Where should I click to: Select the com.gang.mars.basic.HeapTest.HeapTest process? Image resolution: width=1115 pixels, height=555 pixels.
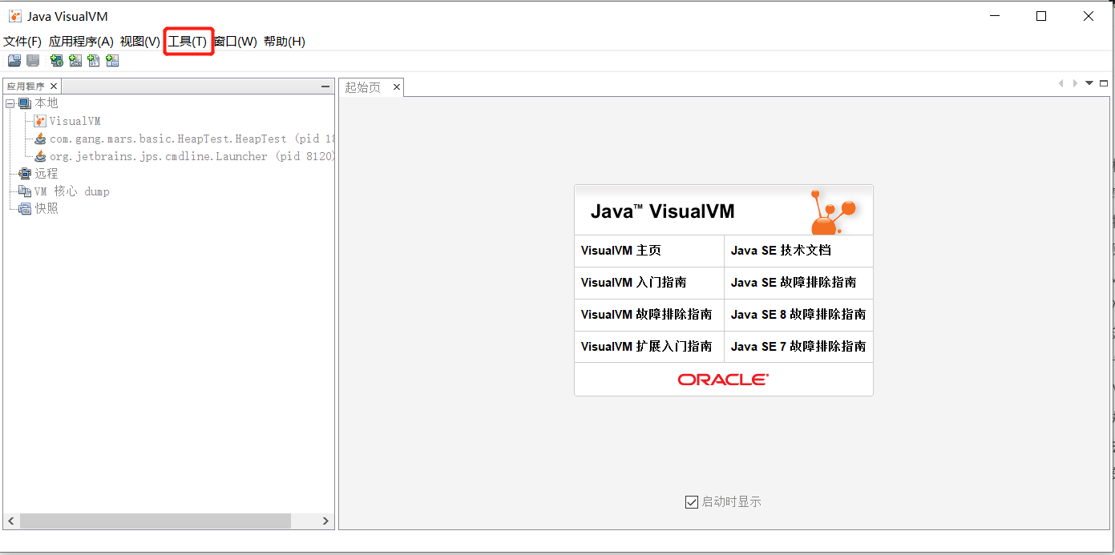(x=192, y=139)
